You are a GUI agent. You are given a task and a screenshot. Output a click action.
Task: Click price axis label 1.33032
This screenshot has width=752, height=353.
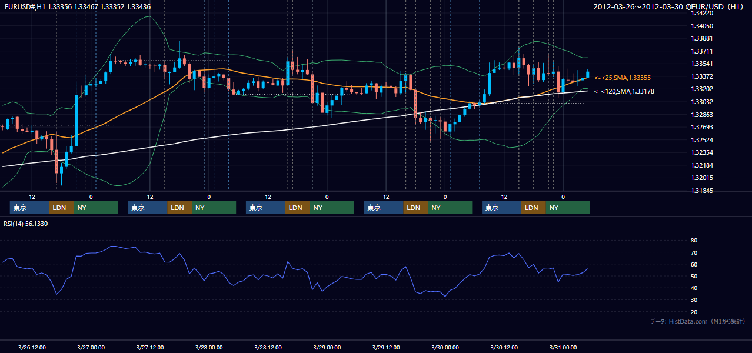[x=702, y=102]
